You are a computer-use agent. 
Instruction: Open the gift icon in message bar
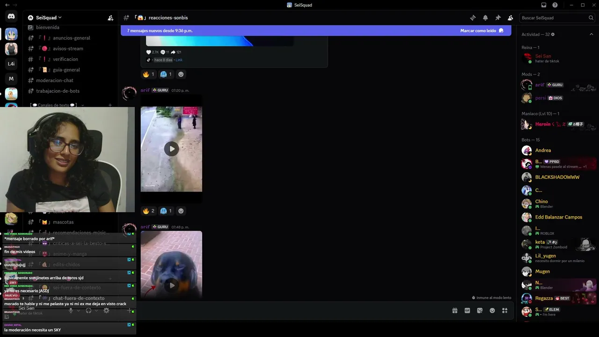click(x=454, y=310)
